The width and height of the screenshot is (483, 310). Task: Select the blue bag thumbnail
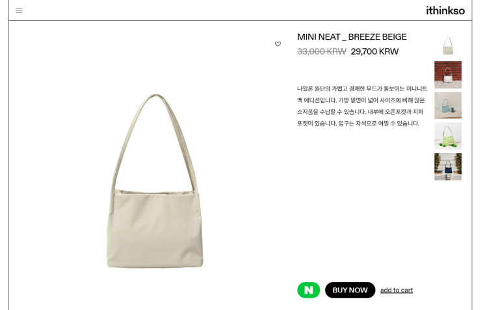pos(448,106)
